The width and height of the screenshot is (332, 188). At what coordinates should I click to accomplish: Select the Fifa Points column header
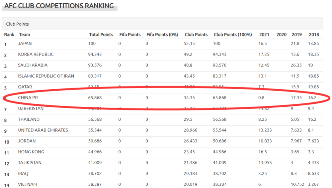(130, 35)
